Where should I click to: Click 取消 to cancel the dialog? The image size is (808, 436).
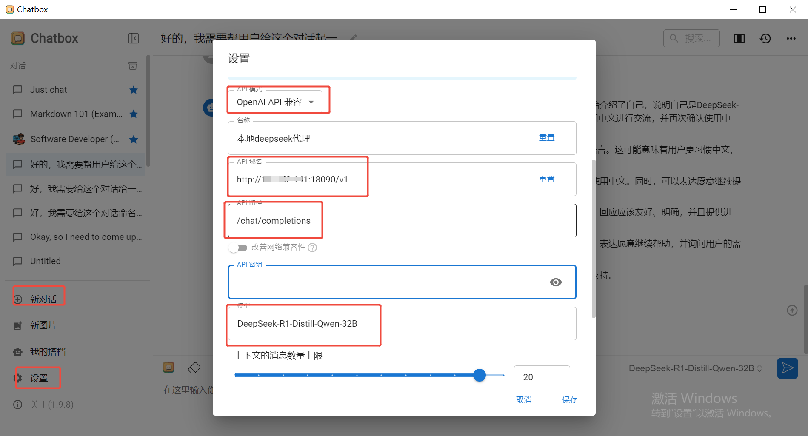coord(523,399)
